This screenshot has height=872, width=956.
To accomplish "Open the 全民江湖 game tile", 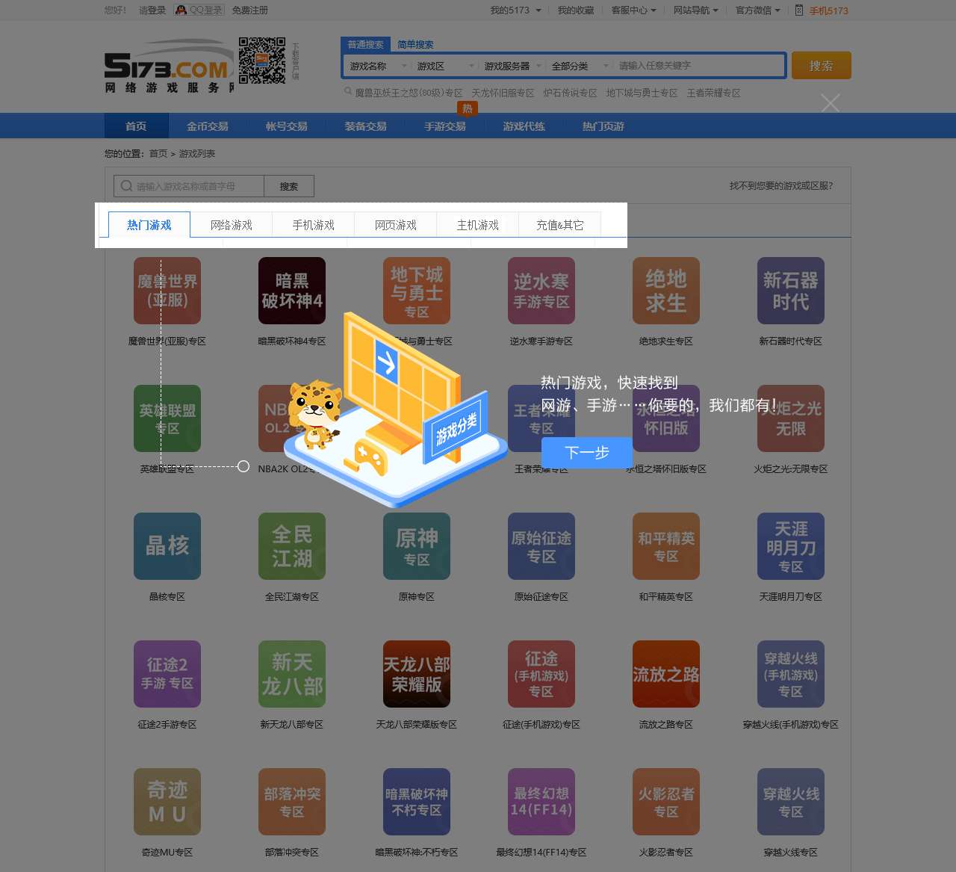I will pyautogui.click(x=292, y=546).
